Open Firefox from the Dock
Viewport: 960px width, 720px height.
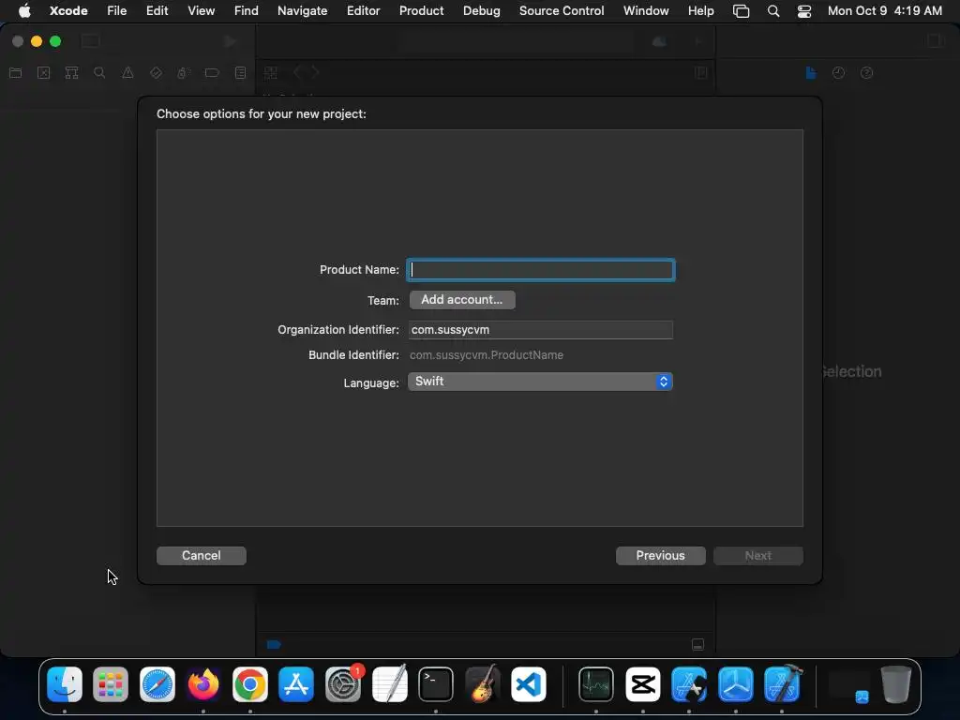203,684
